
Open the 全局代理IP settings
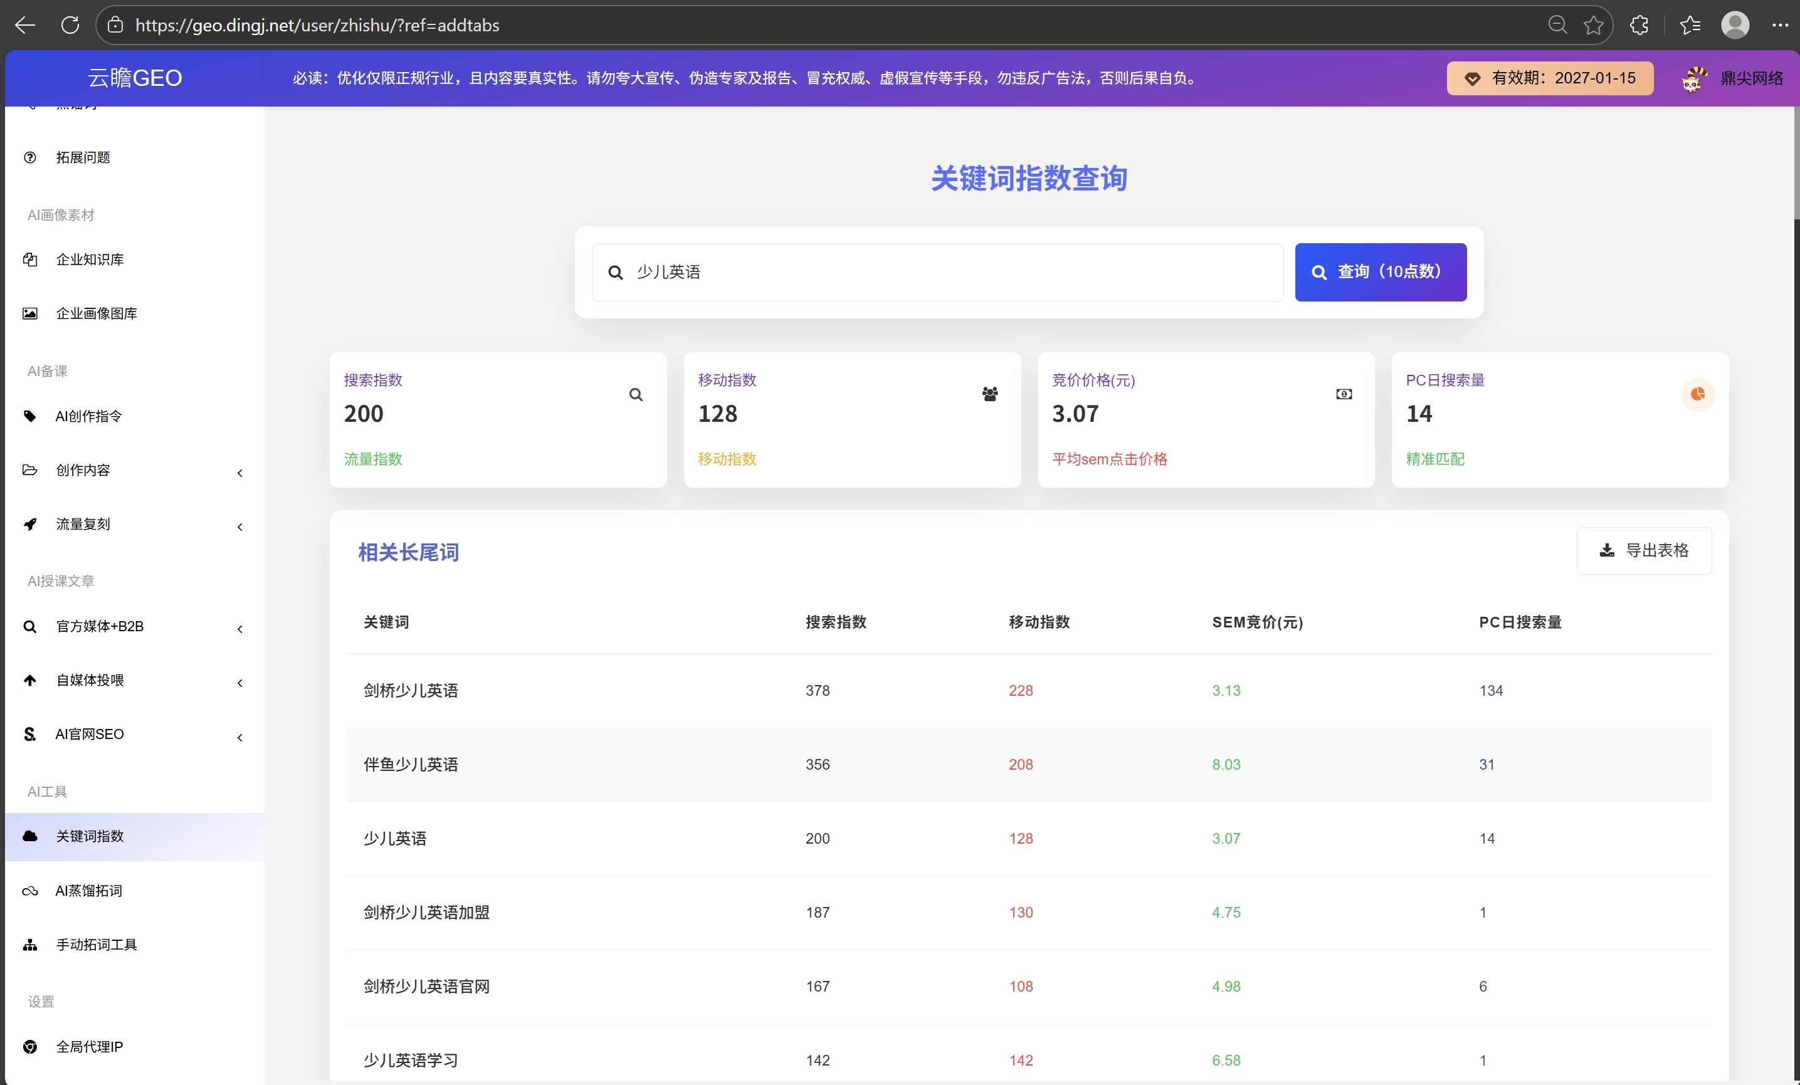[x=88, y=1046]
